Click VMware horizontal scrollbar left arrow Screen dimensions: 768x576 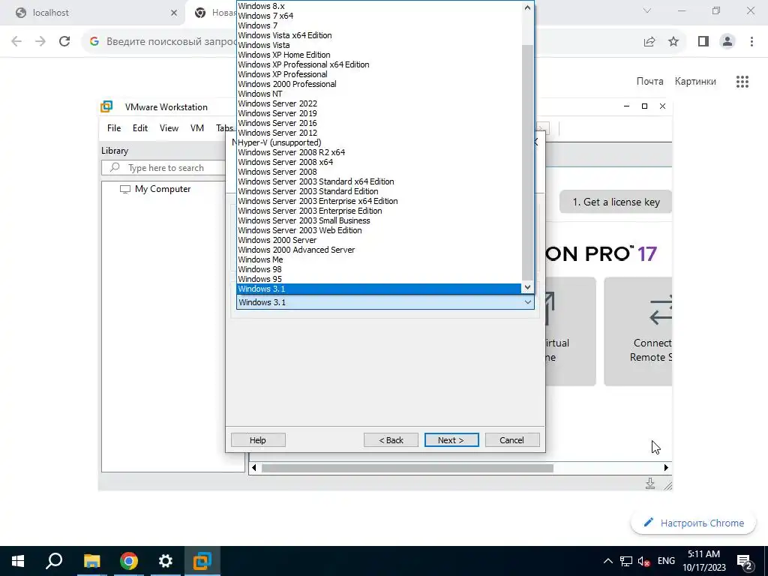253,468
